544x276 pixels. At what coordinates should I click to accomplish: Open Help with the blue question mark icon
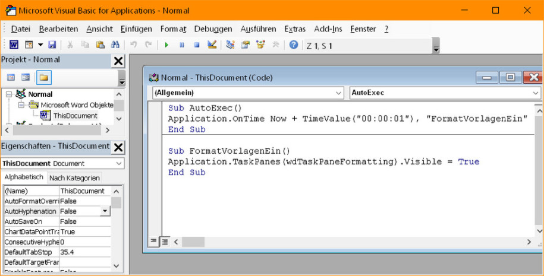coord(294,45)
